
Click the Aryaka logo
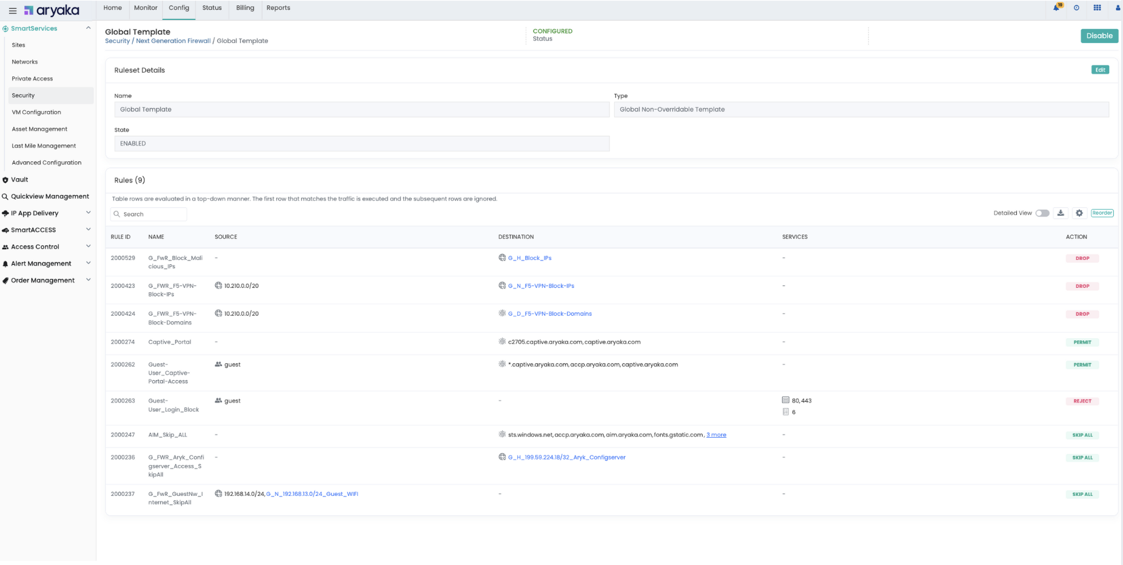[x=52, y=10]
